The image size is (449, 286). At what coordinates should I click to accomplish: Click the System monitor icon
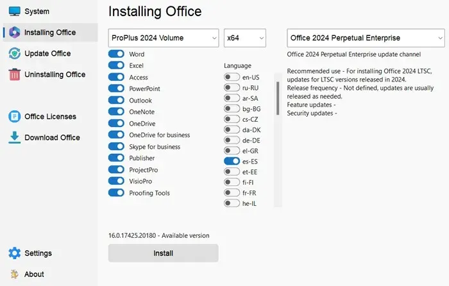14,12
